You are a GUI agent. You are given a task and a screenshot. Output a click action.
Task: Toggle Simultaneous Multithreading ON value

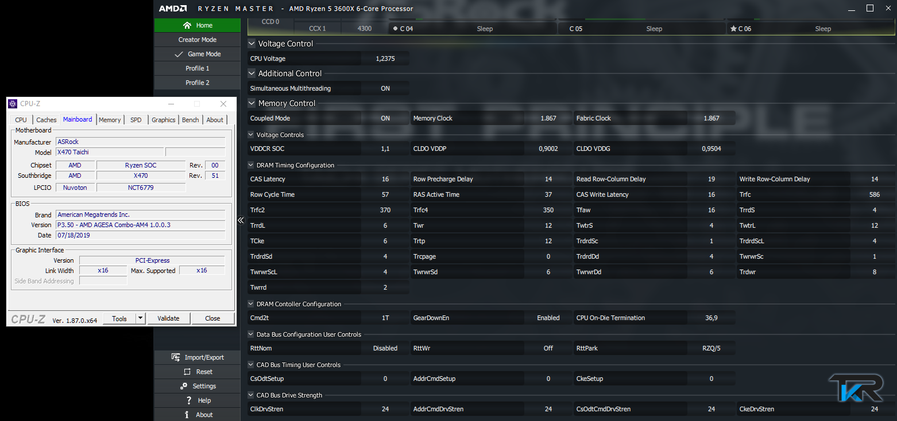(x=385, y=88)
